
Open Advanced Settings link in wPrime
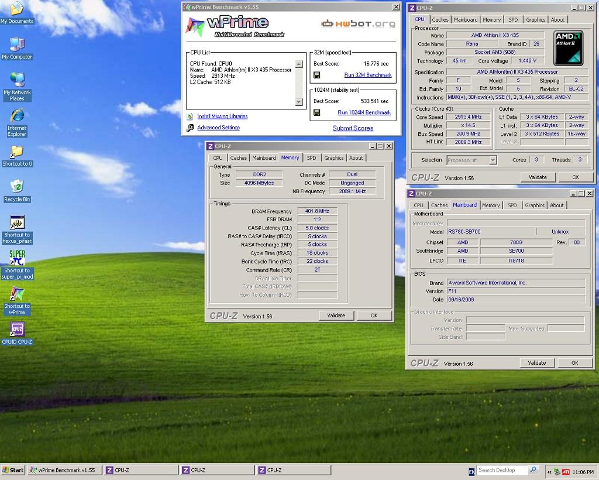click(219, 128)
